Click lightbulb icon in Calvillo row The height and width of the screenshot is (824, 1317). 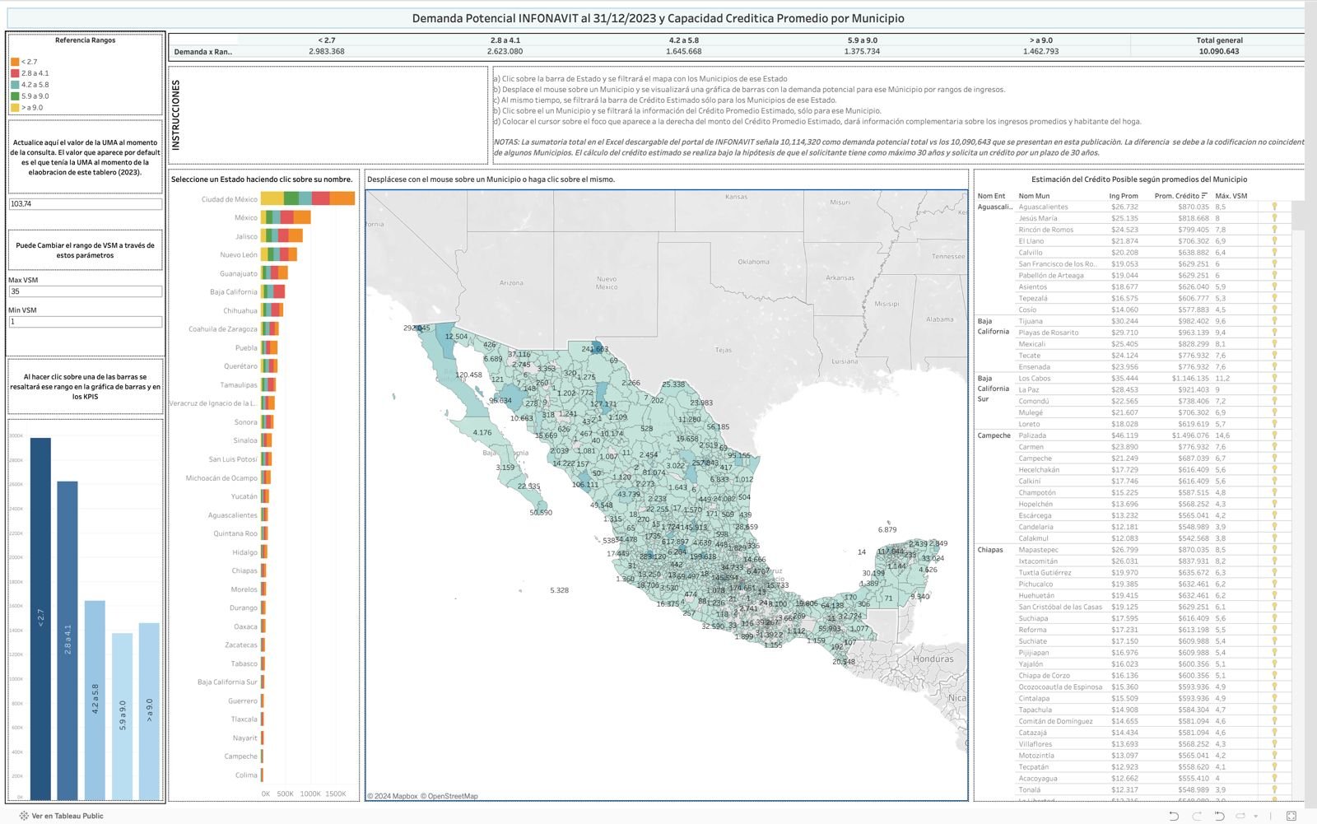[1274, 253]
